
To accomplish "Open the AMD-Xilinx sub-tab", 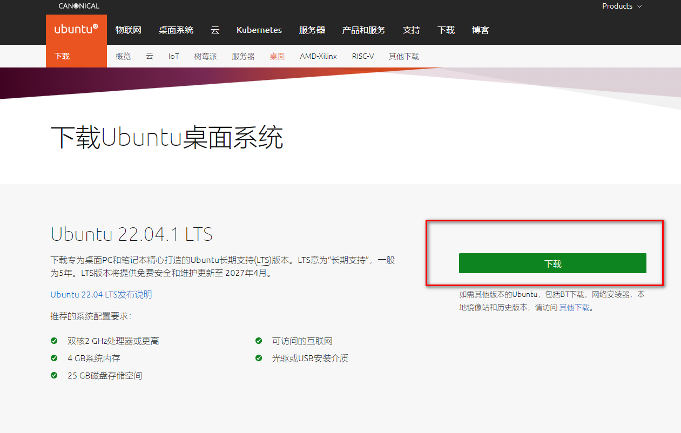I will tap(319, 56).
